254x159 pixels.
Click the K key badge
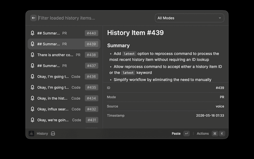click(222, 134)
